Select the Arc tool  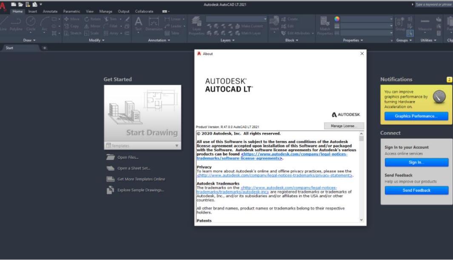(x=44, y=24)
